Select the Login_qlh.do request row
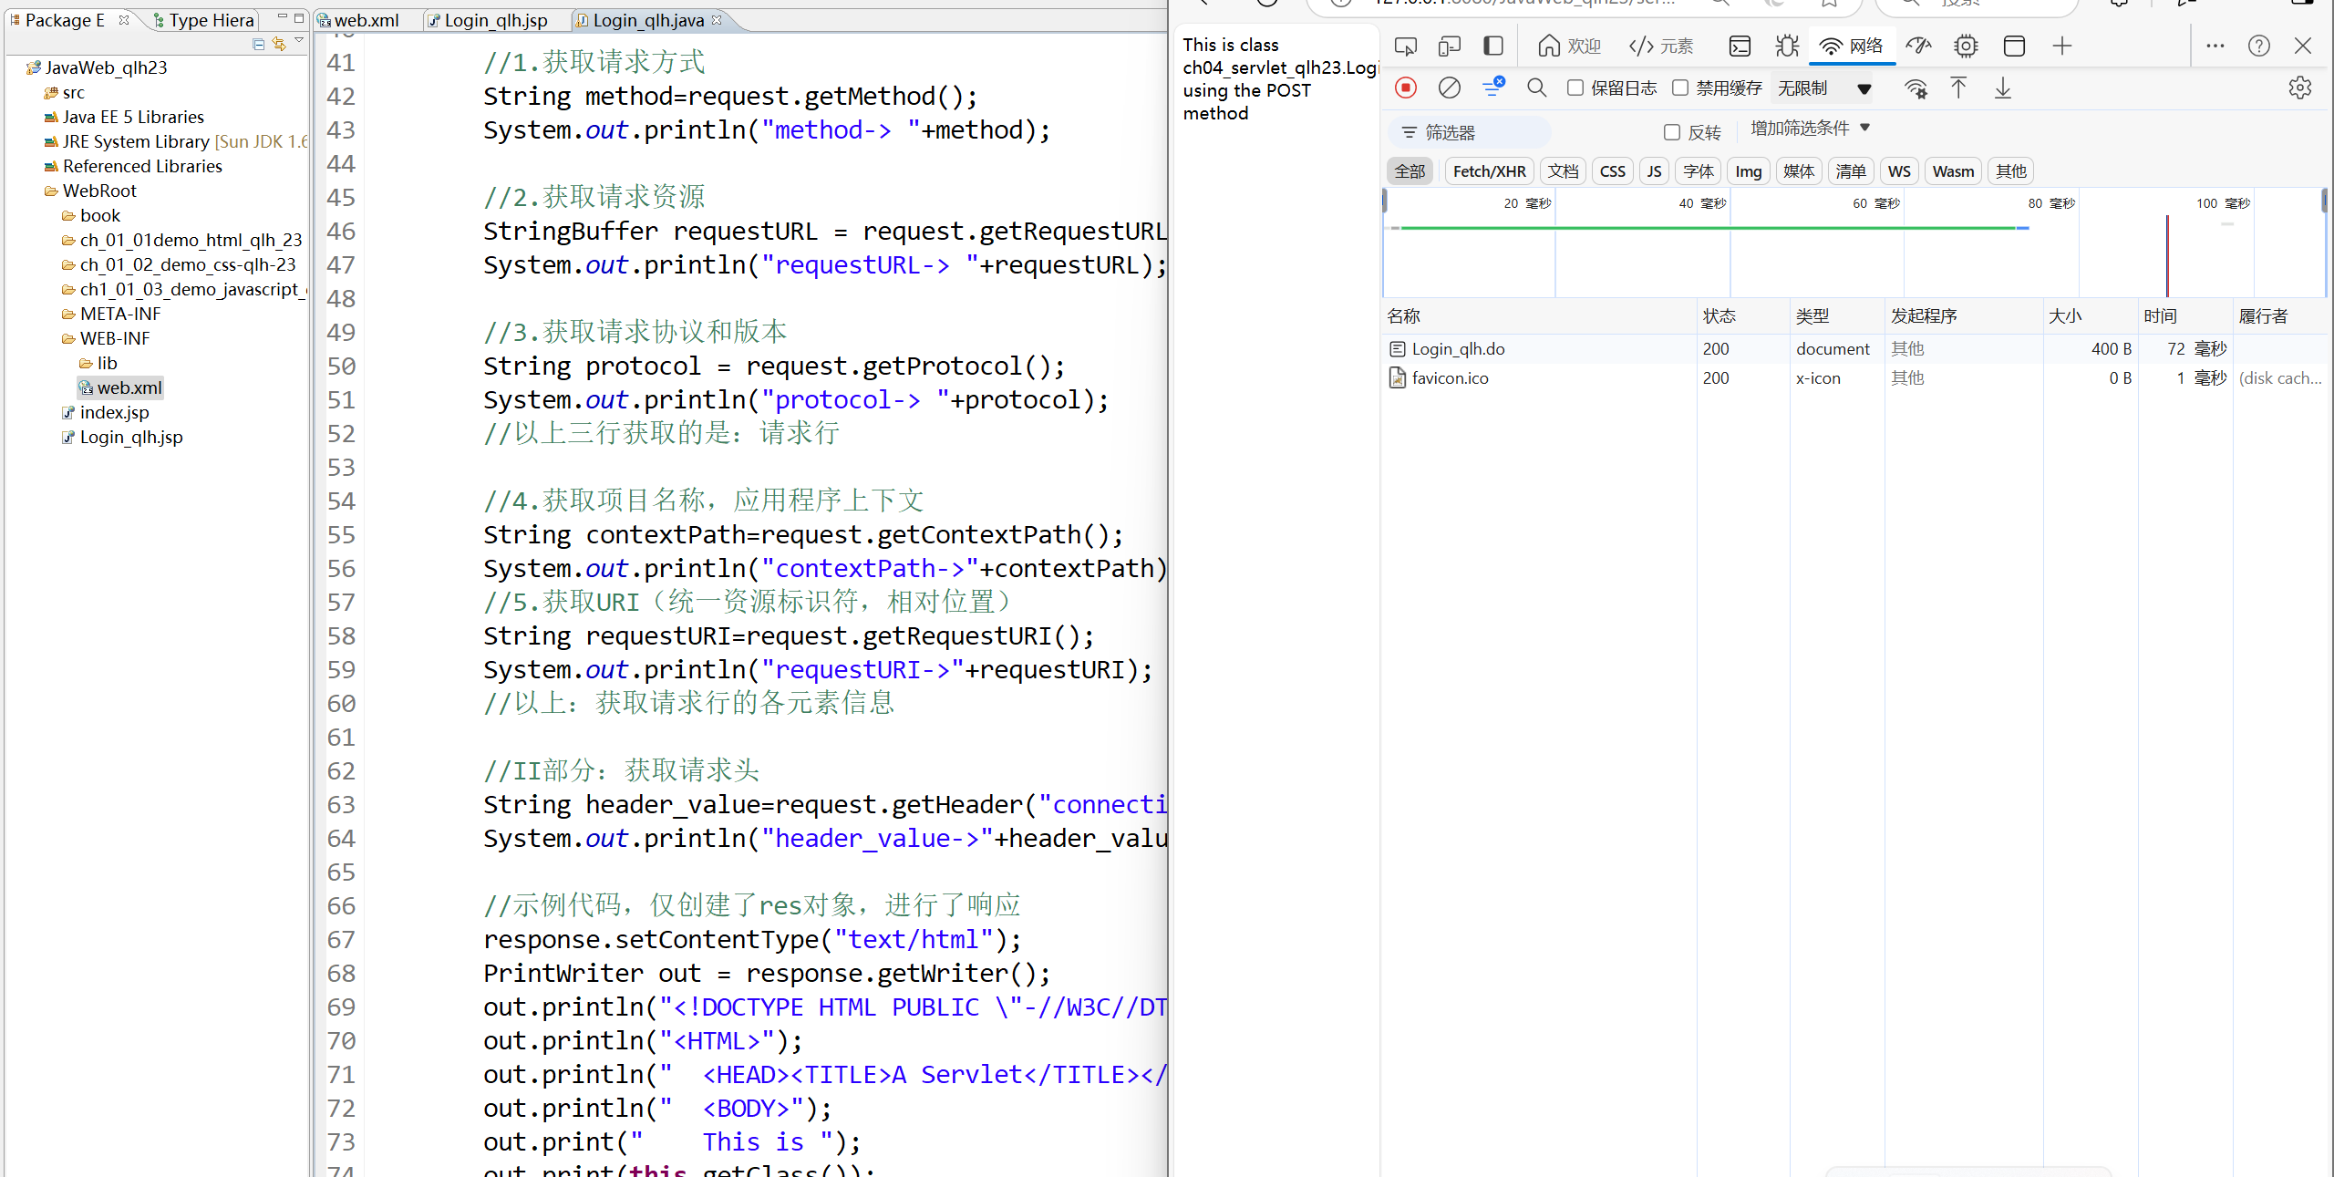Screen dimensions: 2334x1177 coord(1854,348)
